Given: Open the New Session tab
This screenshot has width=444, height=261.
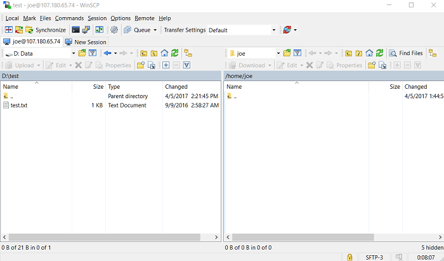Looking at the screenshot, I should (x=86, y=42).
